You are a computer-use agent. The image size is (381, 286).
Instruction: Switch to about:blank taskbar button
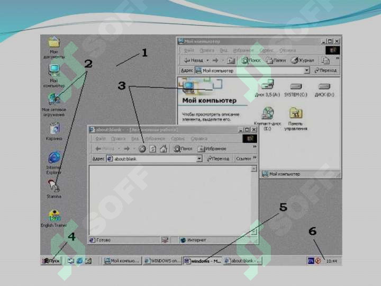click(243, 261)
